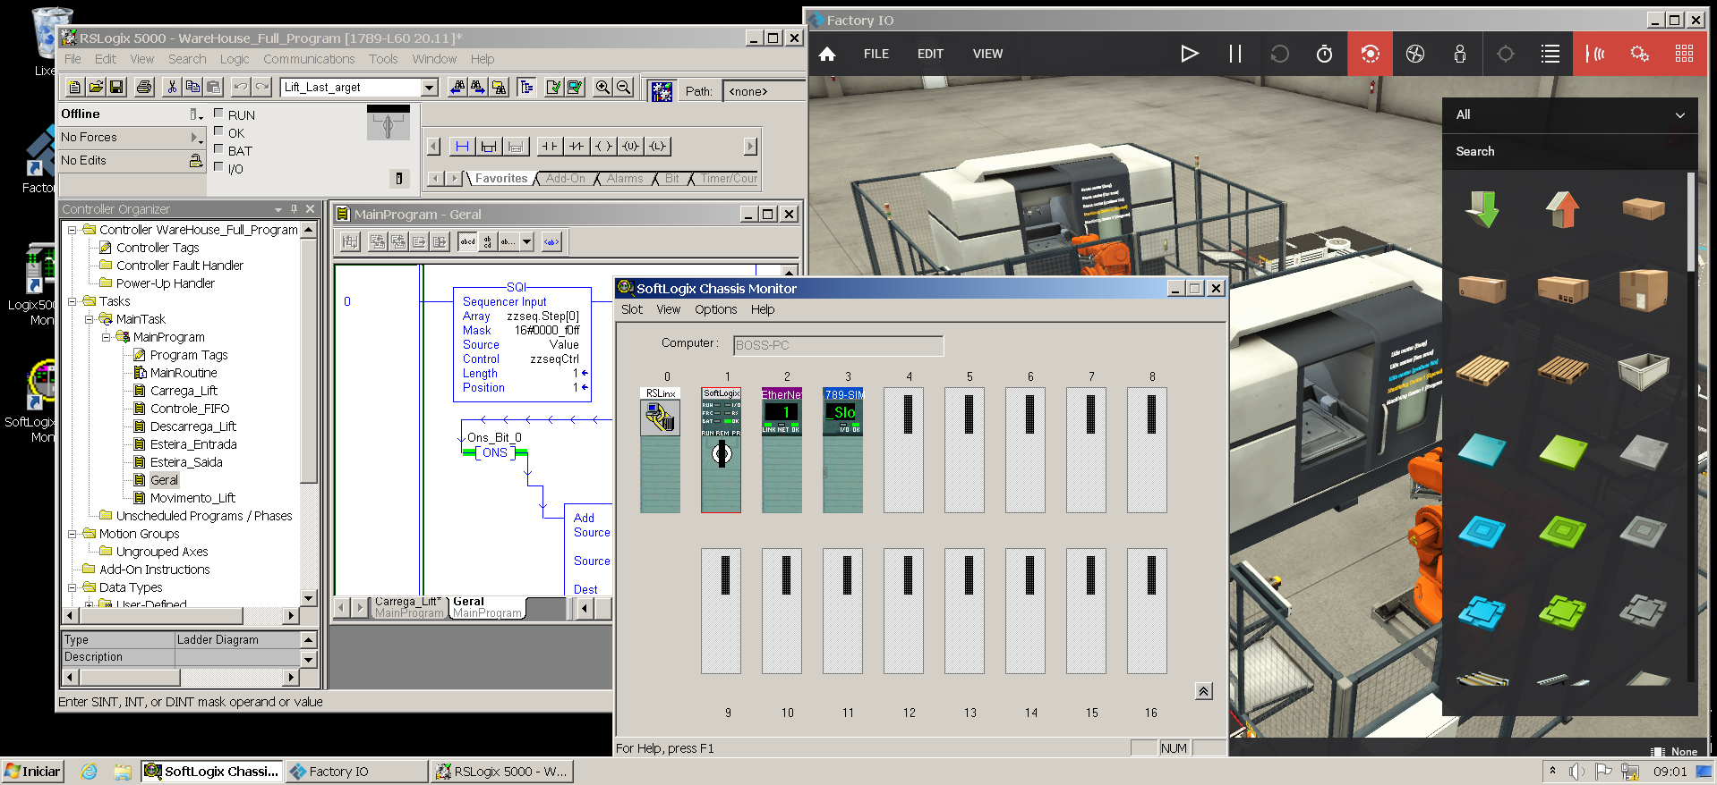
Task: Open the Factory IO timer icon
Action: pyautogui.click(x=1324, y=54)
